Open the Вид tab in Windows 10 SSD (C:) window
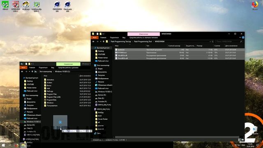263x148 pixels. 53,67
